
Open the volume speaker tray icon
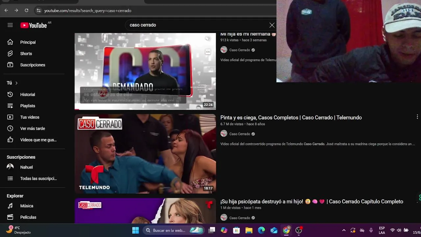[x=399, y=230]
